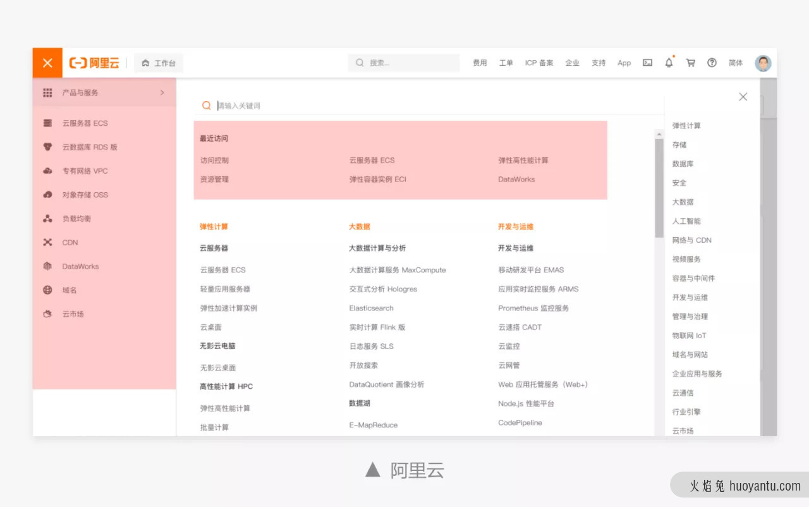Click the 域名 globe sidebar icon

[47, 290]
